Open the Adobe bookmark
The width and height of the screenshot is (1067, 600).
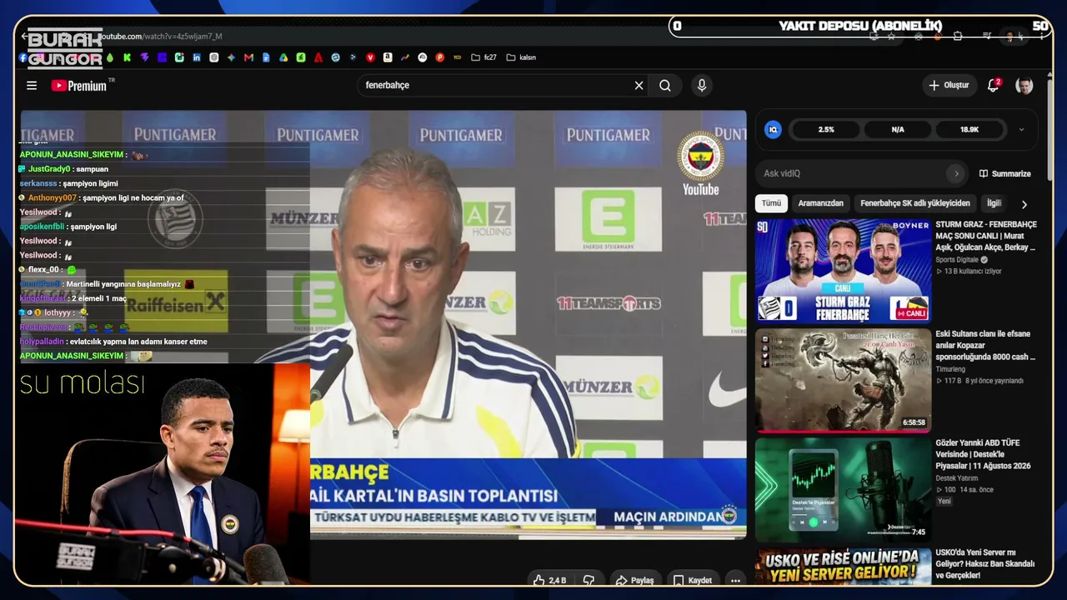click(x=318, y=57)
